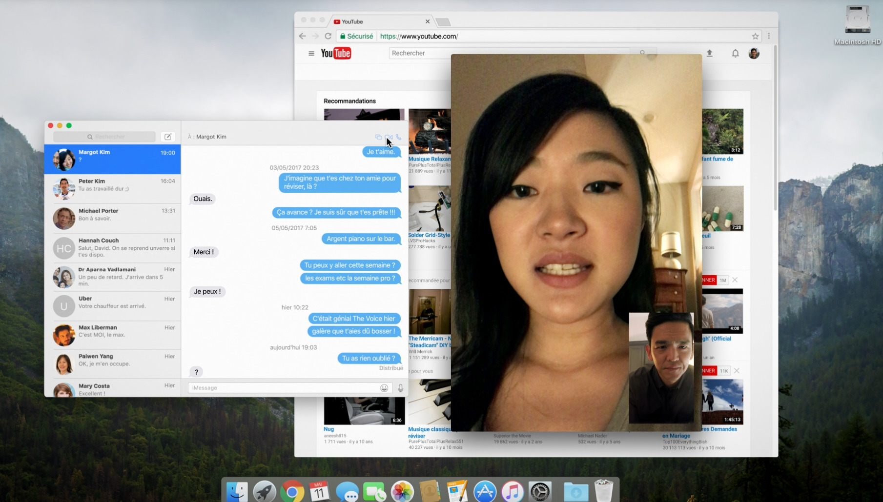Open Chrome's three-dot menu
The image size is (883, 502).
[x=769, y=36]
